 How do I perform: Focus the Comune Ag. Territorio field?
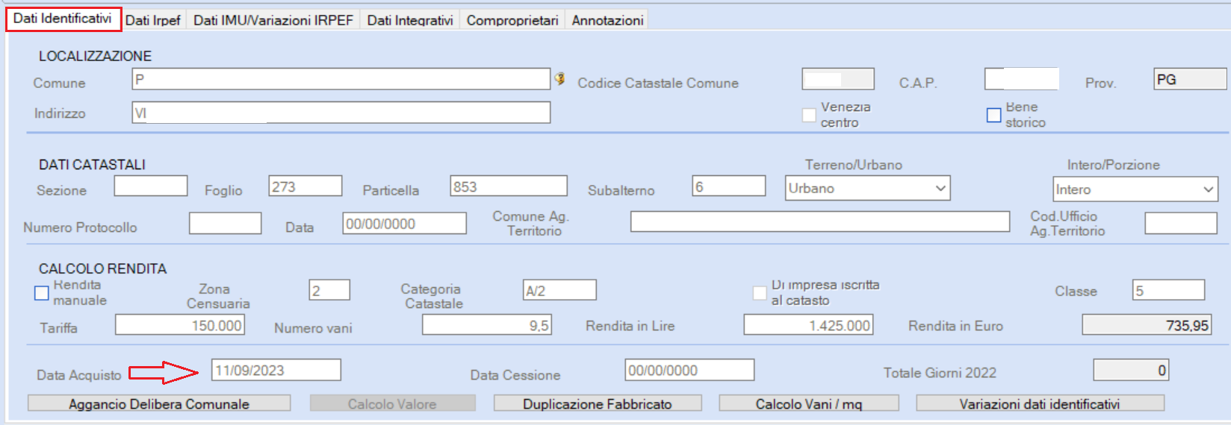pos(820,221)
